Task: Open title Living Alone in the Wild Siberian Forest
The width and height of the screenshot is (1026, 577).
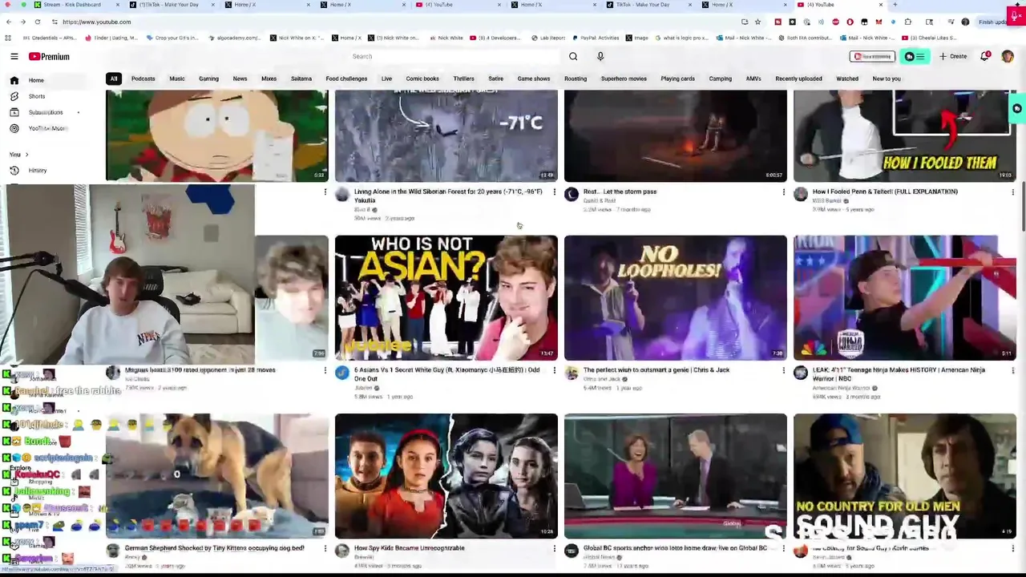Action: coord(448,196)
